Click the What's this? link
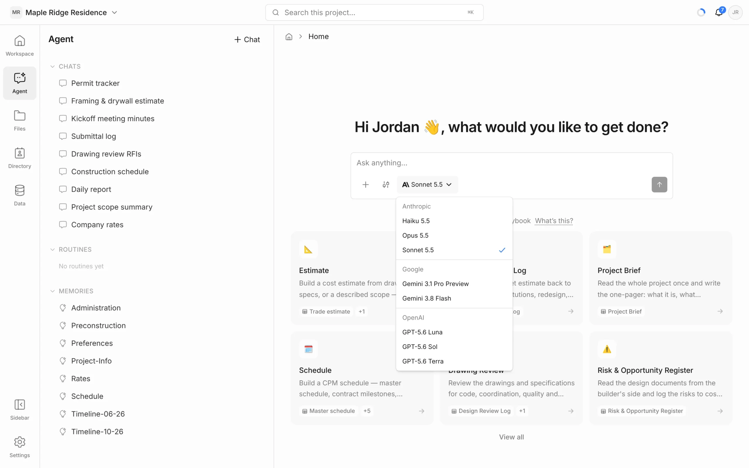The image size is (749, 468). [554, 221]
